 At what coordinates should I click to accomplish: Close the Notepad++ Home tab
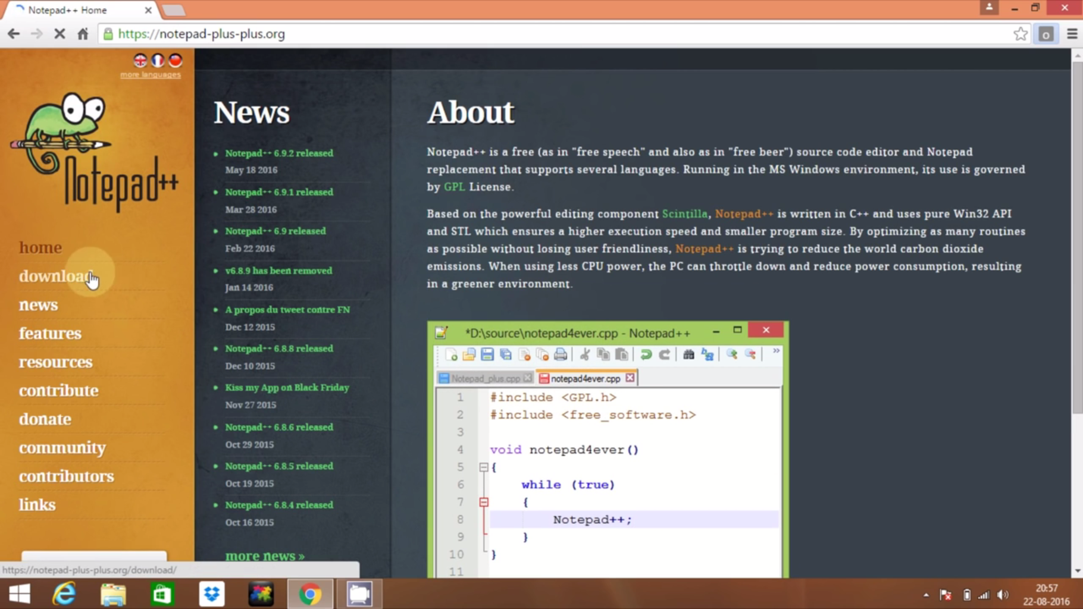pos(148,10)
